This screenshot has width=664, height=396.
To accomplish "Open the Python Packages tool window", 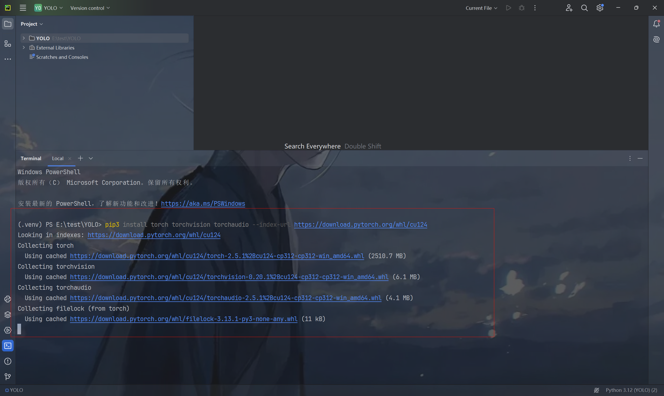I will coord(8,315).
